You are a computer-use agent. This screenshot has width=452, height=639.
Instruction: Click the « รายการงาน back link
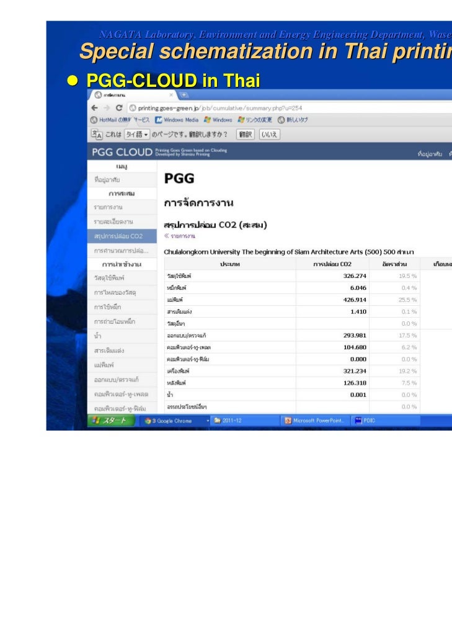(180, 236)
